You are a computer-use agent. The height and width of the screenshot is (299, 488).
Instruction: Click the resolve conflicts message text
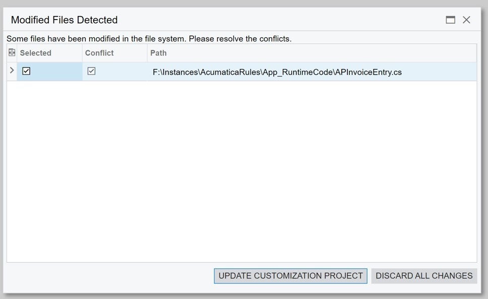click(149, 39)
